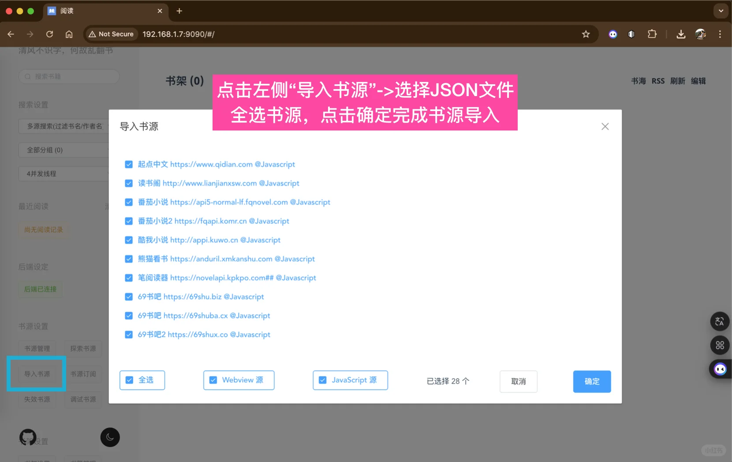Uncheck the 熊猫看书 source checkbox
The image size is (732, 462).
tap(129, 259)
